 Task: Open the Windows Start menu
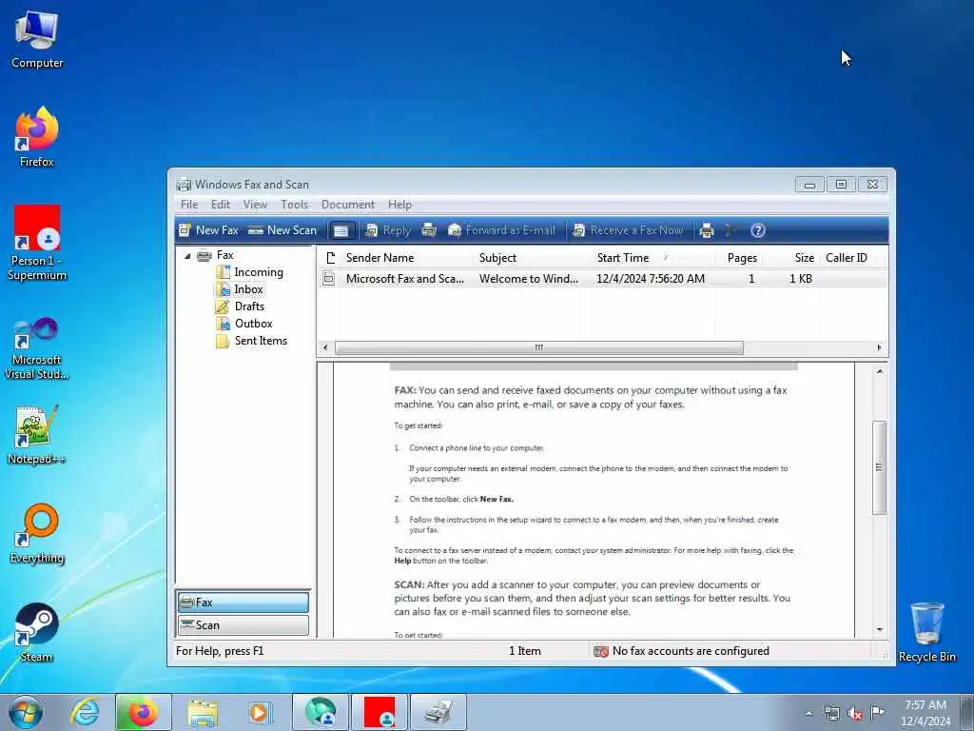(x=26, y=712)
